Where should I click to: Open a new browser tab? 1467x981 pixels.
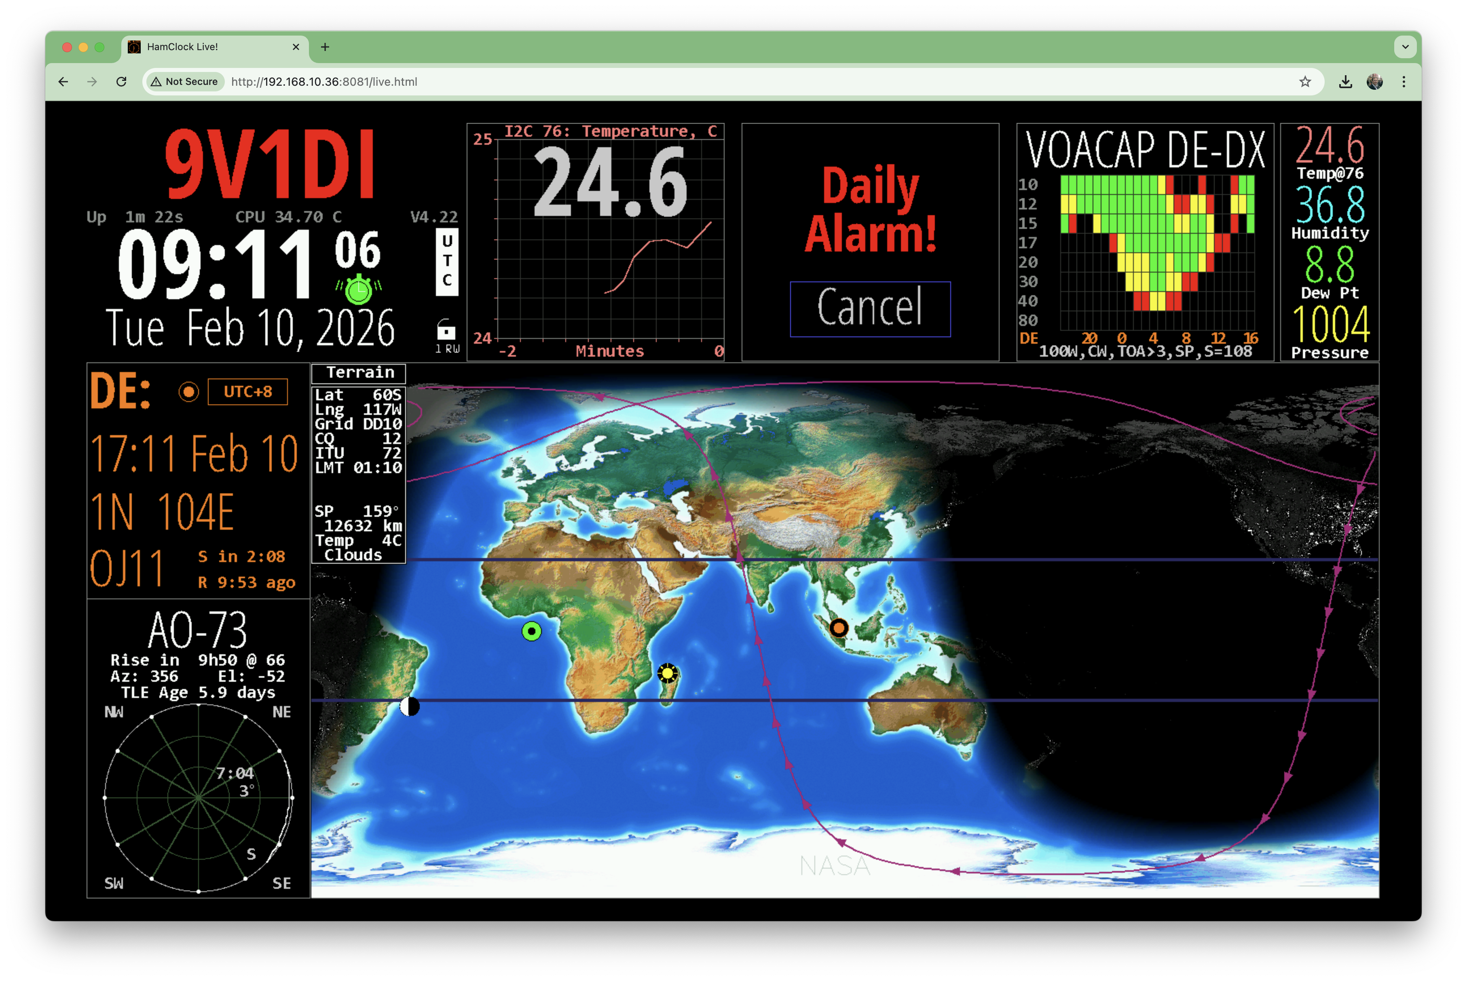325,47
